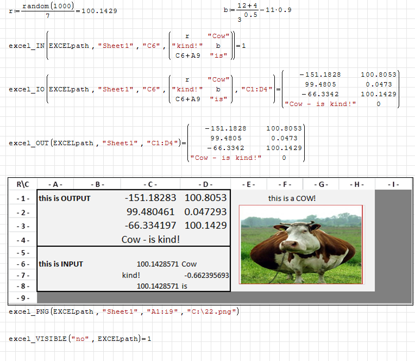Select the 'this is a COW!' caption
415x361 pixels.
coord(292,198)
